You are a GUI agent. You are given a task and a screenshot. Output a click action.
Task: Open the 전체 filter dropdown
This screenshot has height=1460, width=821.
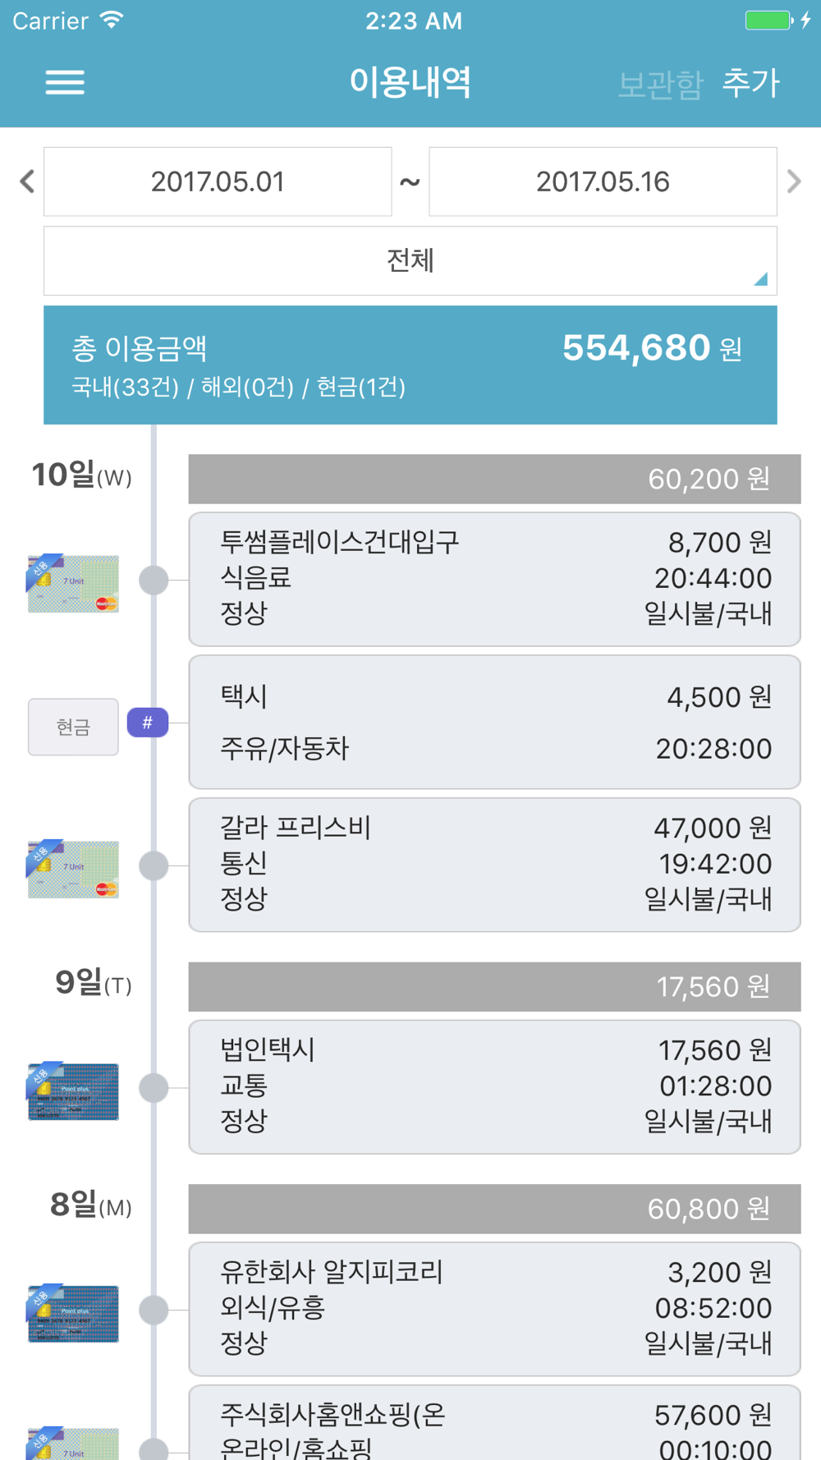[x=410, y=261]
